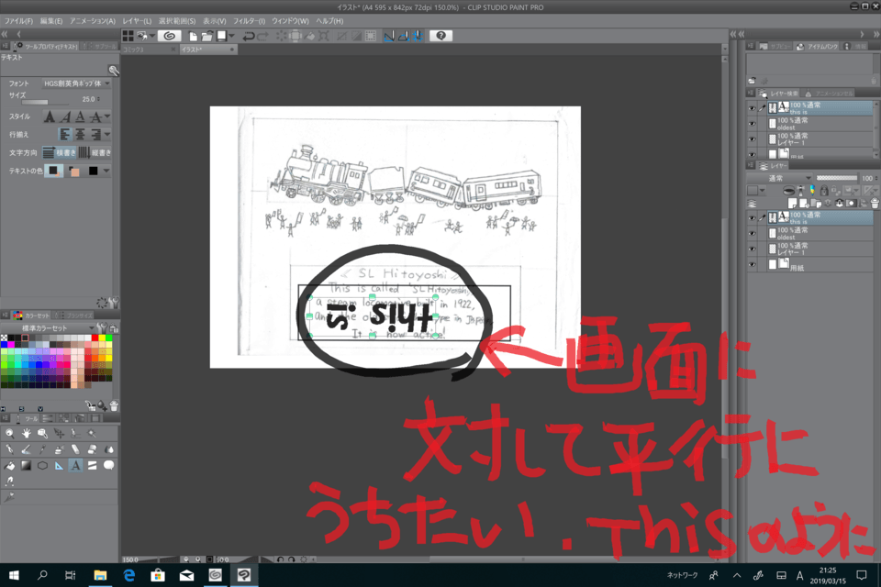
Task: Hide the 'oldest' layer in Layer panel
Action: (752, 232)
